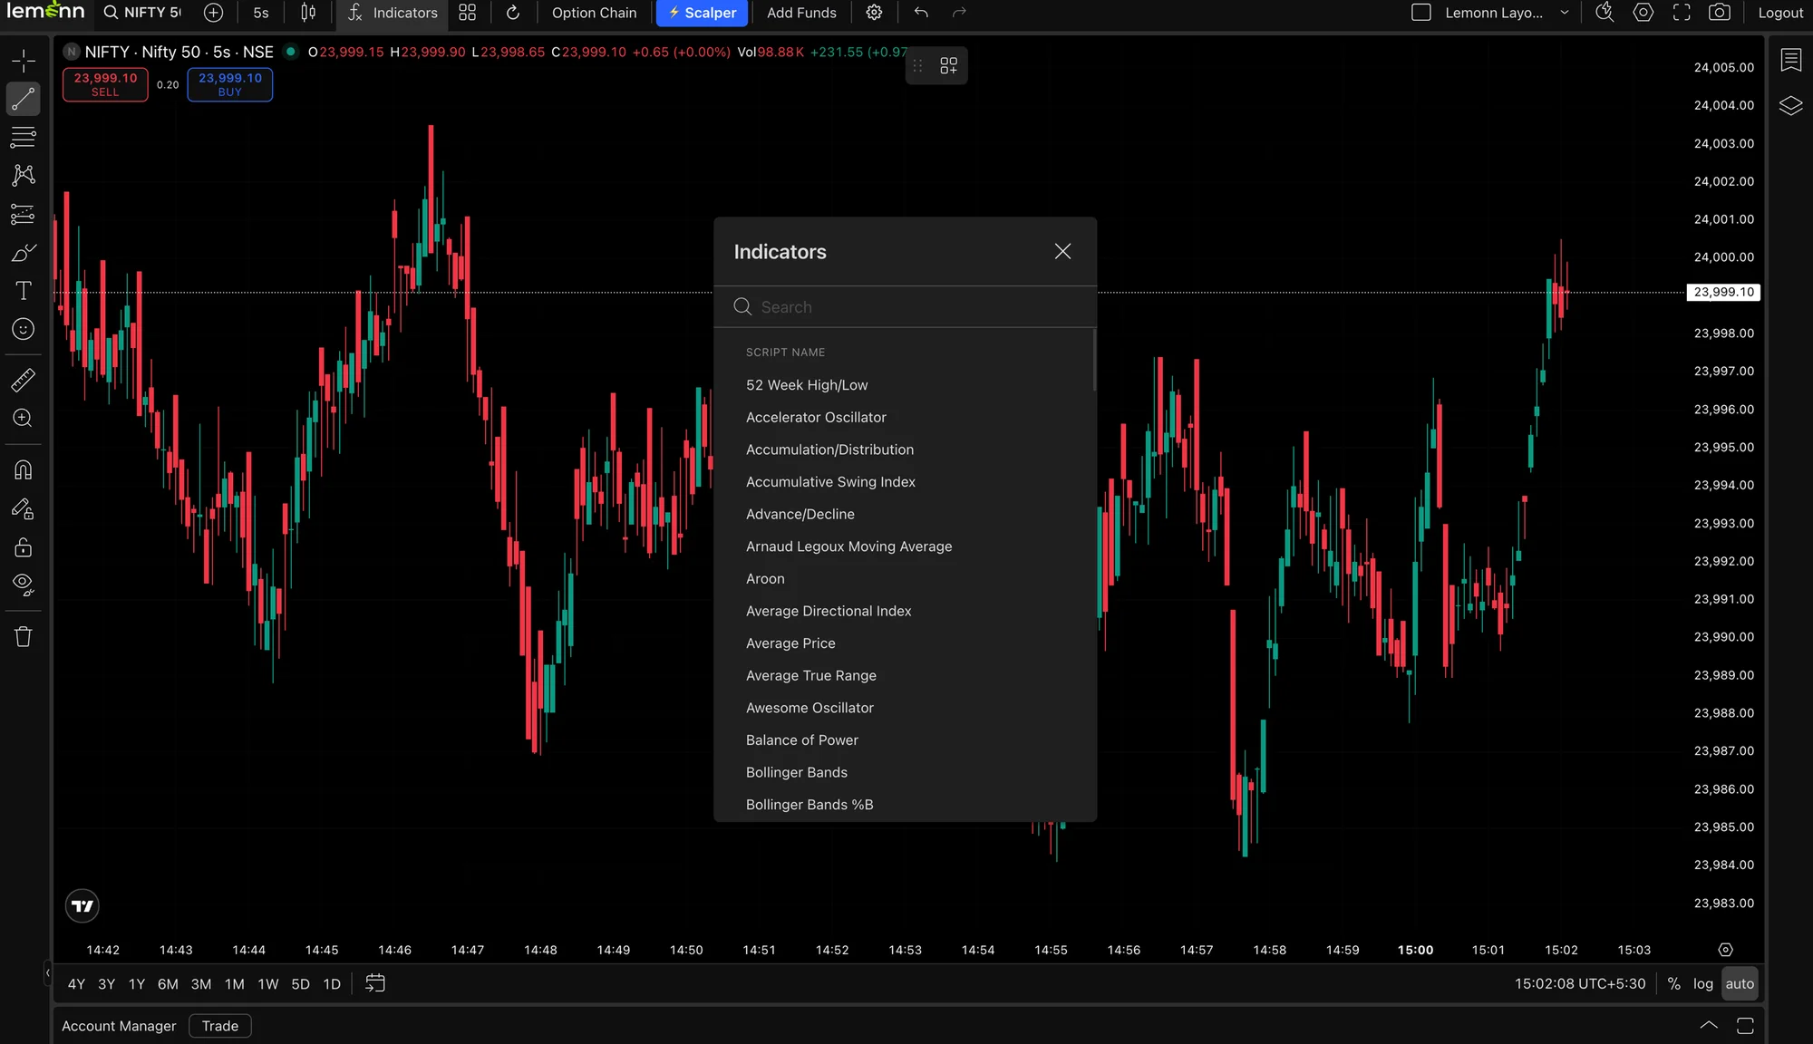This screenshot has width=1813, height=1044.
Task: Undo the last chart action
Action: 921,13
